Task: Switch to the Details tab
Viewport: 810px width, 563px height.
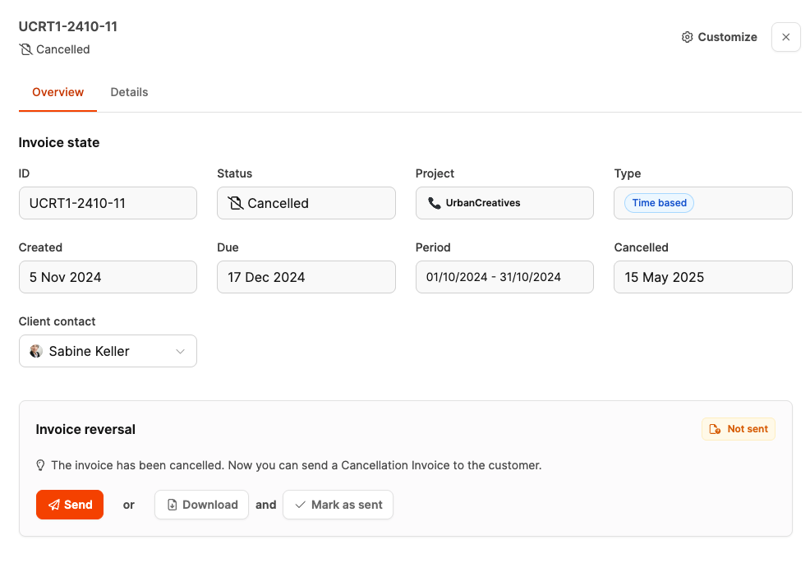Action: click(x=129, y=92)
